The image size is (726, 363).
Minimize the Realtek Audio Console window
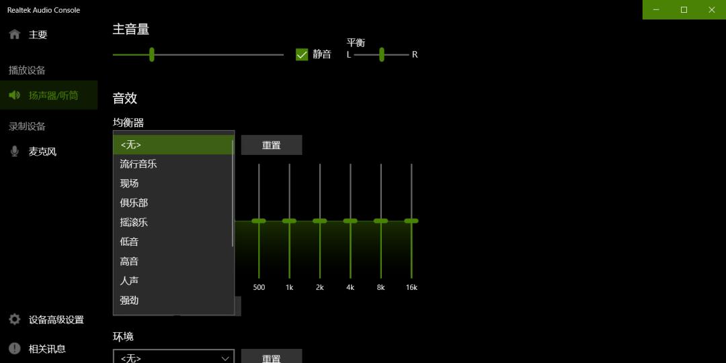point(656,9)
